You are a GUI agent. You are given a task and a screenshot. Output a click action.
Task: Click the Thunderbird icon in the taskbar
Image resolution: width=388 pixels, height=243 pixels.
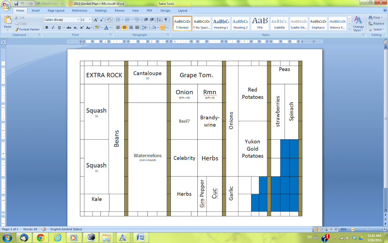click(24, 238)
